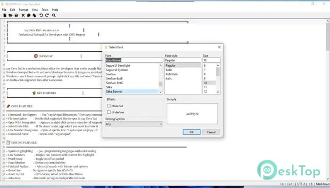The height and width of the screenshot is (188, 330).
Task: Click the size list scroll down arrow
Action: [x=218, y=92]
